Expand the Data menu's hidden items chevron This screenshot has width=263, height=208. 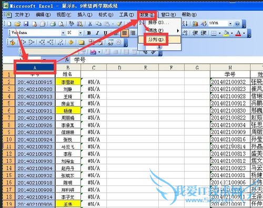pyautogui.click(x=159, y=47)
